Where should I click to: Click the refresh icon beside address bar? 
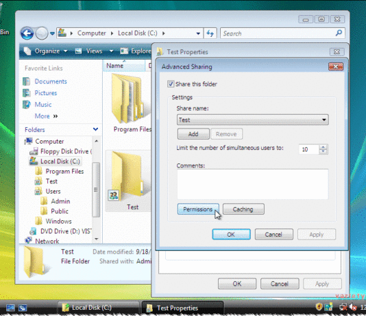pyautogui.click(x=210, y=34)
